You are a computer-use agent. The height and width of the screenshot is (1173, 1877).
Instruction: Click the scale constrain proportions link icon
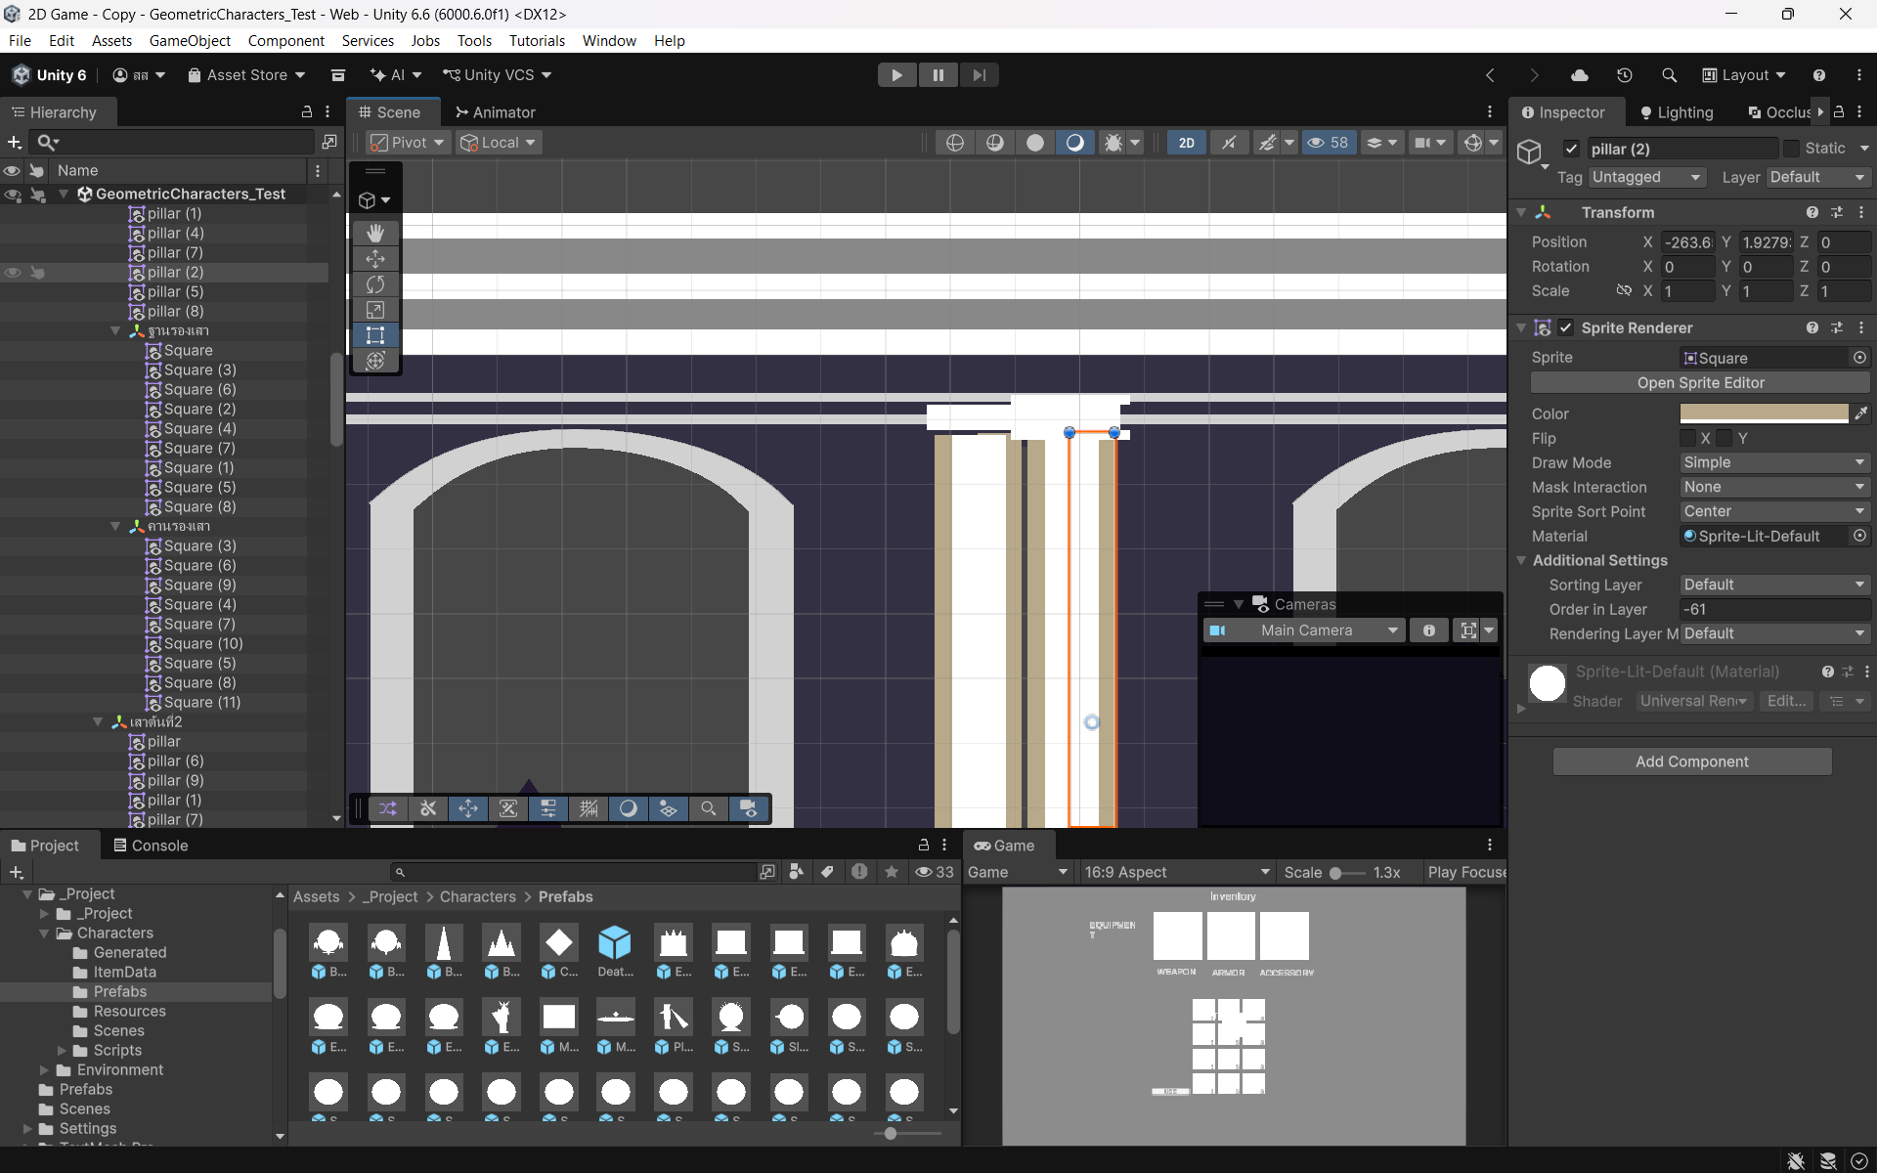[1624, 290]
